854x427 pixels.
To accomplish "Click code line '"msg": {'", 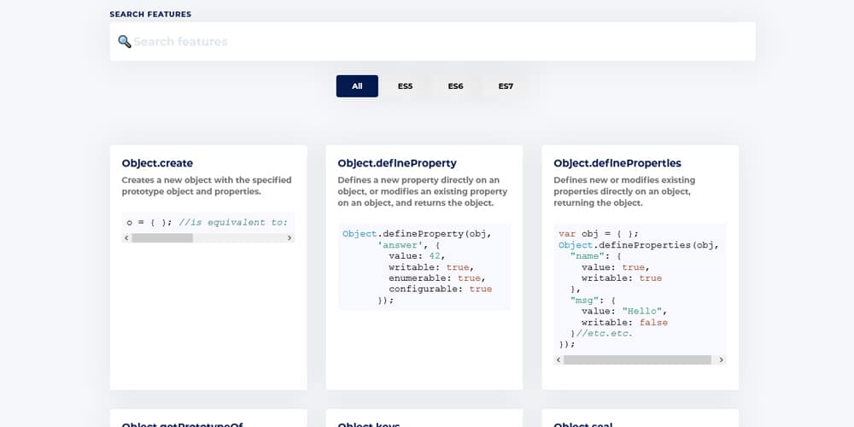I will click(594, 300).
